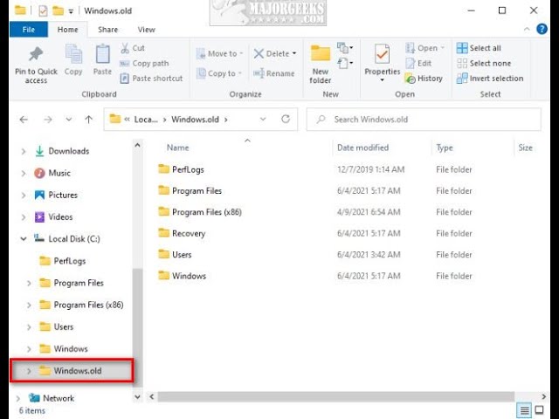Expand the Music tree node
The width and height of the screenshot is (559, 419).
click(24, 174)
